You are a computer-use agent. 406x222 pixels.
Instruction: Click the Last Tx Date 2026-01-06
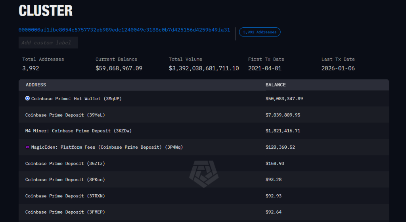pyautogui.click(x=338, y=68)
